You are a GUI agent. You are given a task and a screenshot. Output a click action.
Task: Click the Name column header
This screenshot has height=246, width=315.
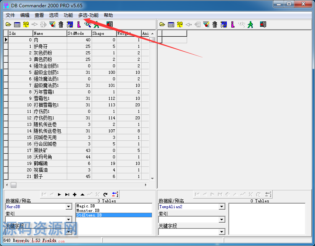50,33
